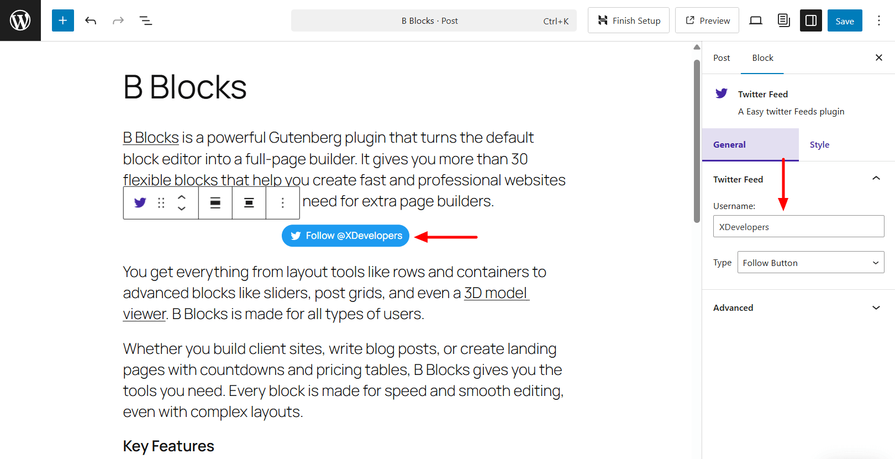Open the Type dropdown showing Follow Button
Screen dimensions: 895x459
[x=810, y=262]
